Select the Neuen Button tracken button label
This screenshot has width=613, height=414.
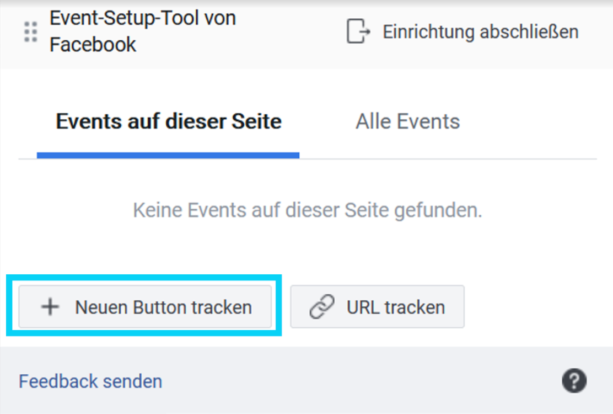[163, 307]
